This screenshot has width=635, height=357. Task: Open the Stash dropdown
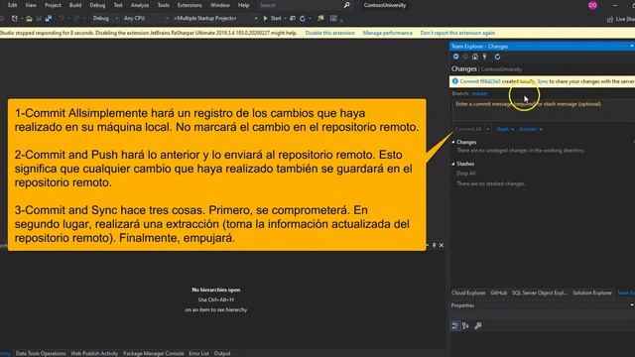tap(505, 129)
